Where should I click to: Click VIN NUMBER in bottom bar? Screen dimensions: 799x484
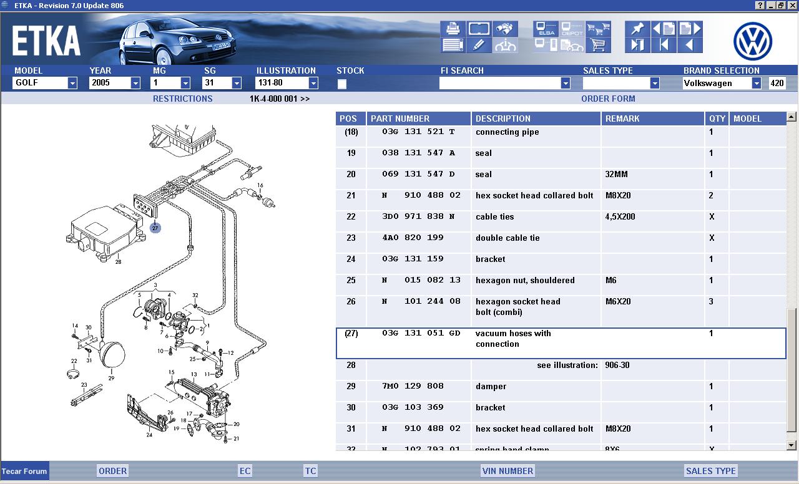(x=507, y=471)
